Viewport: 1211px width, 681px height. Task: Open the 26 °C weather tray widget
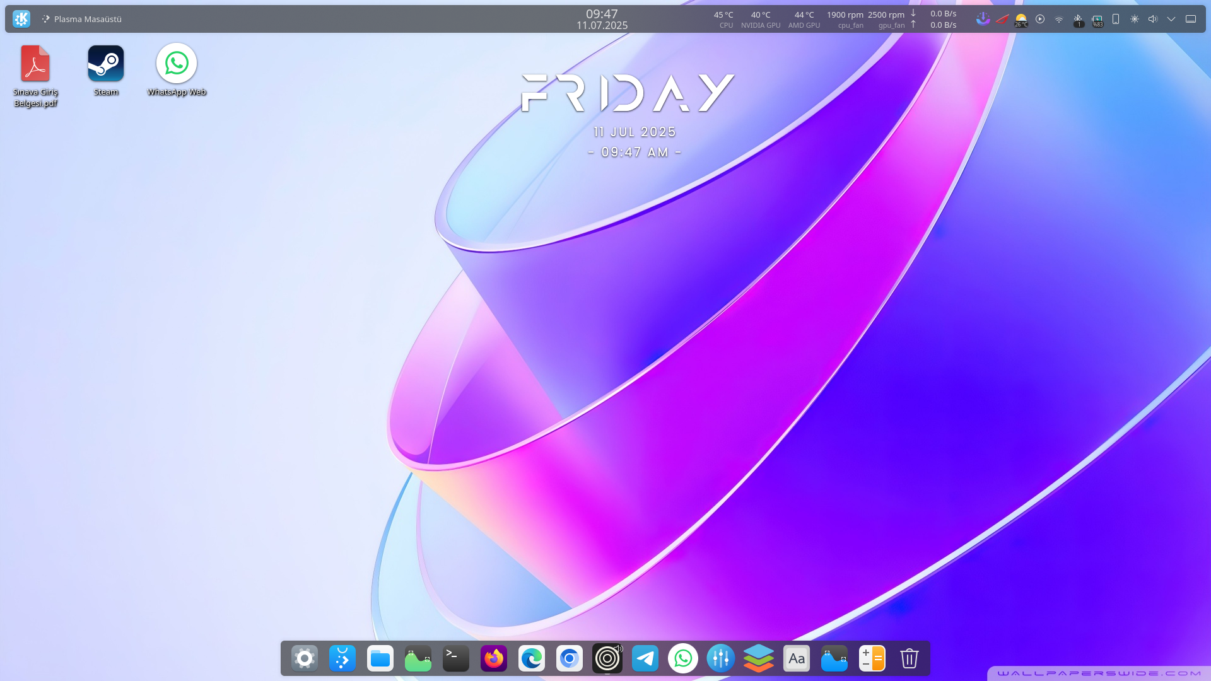1021,20
